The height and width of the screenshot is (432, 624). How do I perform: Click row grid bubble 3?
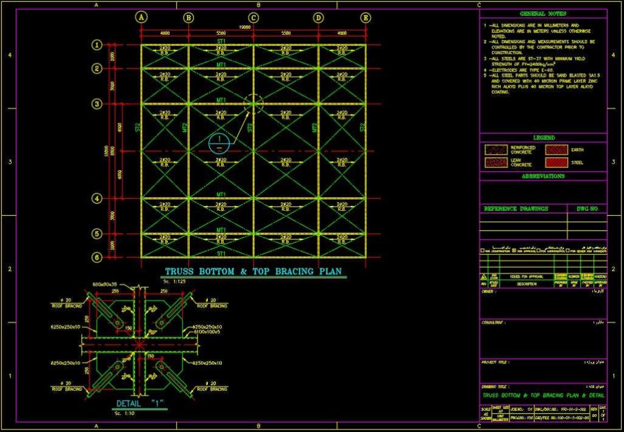(x=96, y=104)
